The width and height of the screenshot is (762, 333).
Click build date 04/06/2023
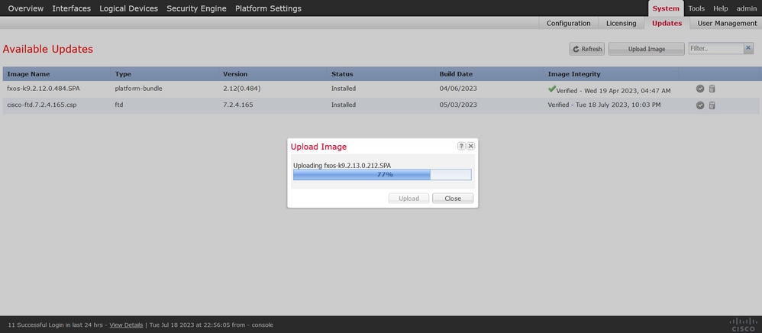[458, 89]
